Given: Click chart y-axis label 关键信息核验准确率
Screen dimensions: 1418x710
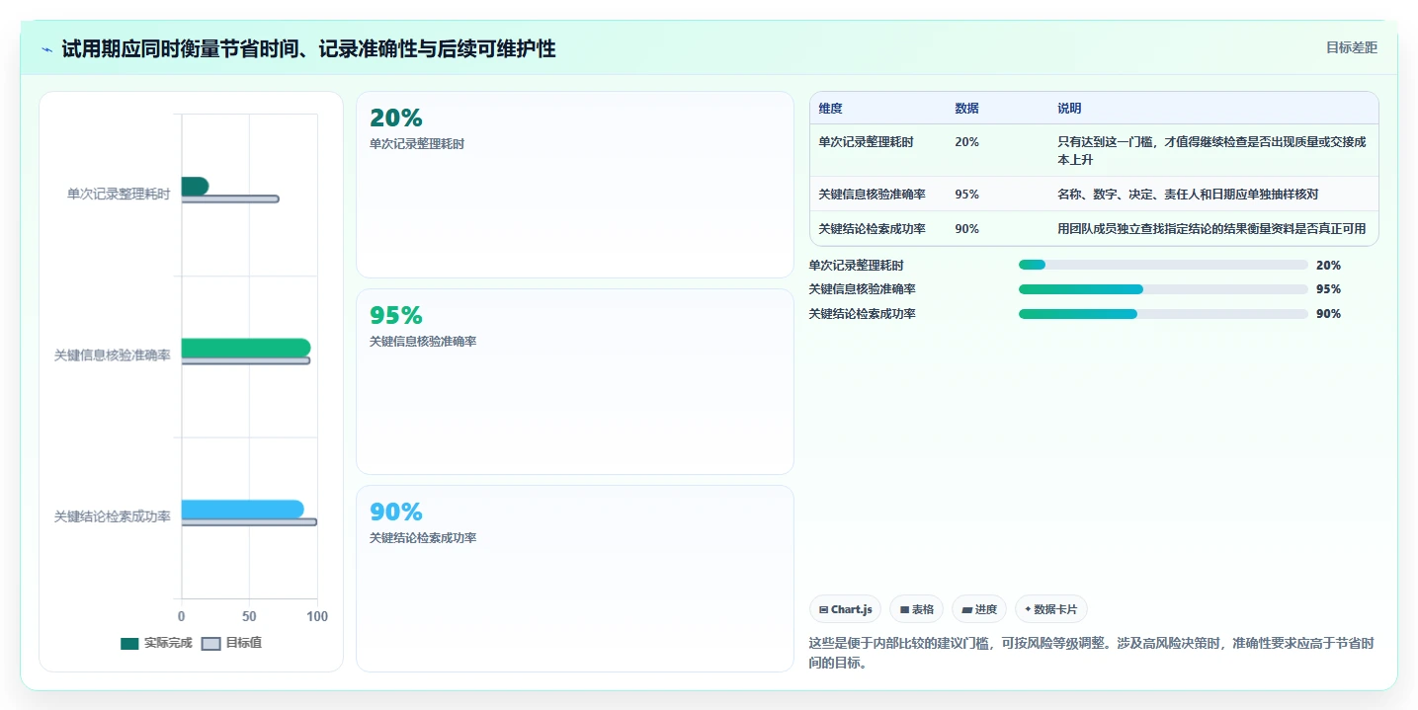Looking at the screenshot, I should 112,355.
